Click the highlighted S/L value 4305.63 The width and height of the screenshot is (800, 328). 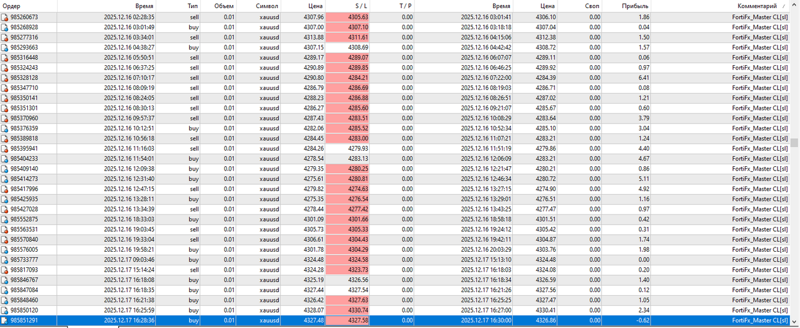pos(358,17)
